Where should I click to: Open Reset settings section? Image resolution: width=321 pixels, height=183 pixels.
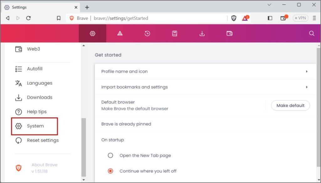pos(43,140)
